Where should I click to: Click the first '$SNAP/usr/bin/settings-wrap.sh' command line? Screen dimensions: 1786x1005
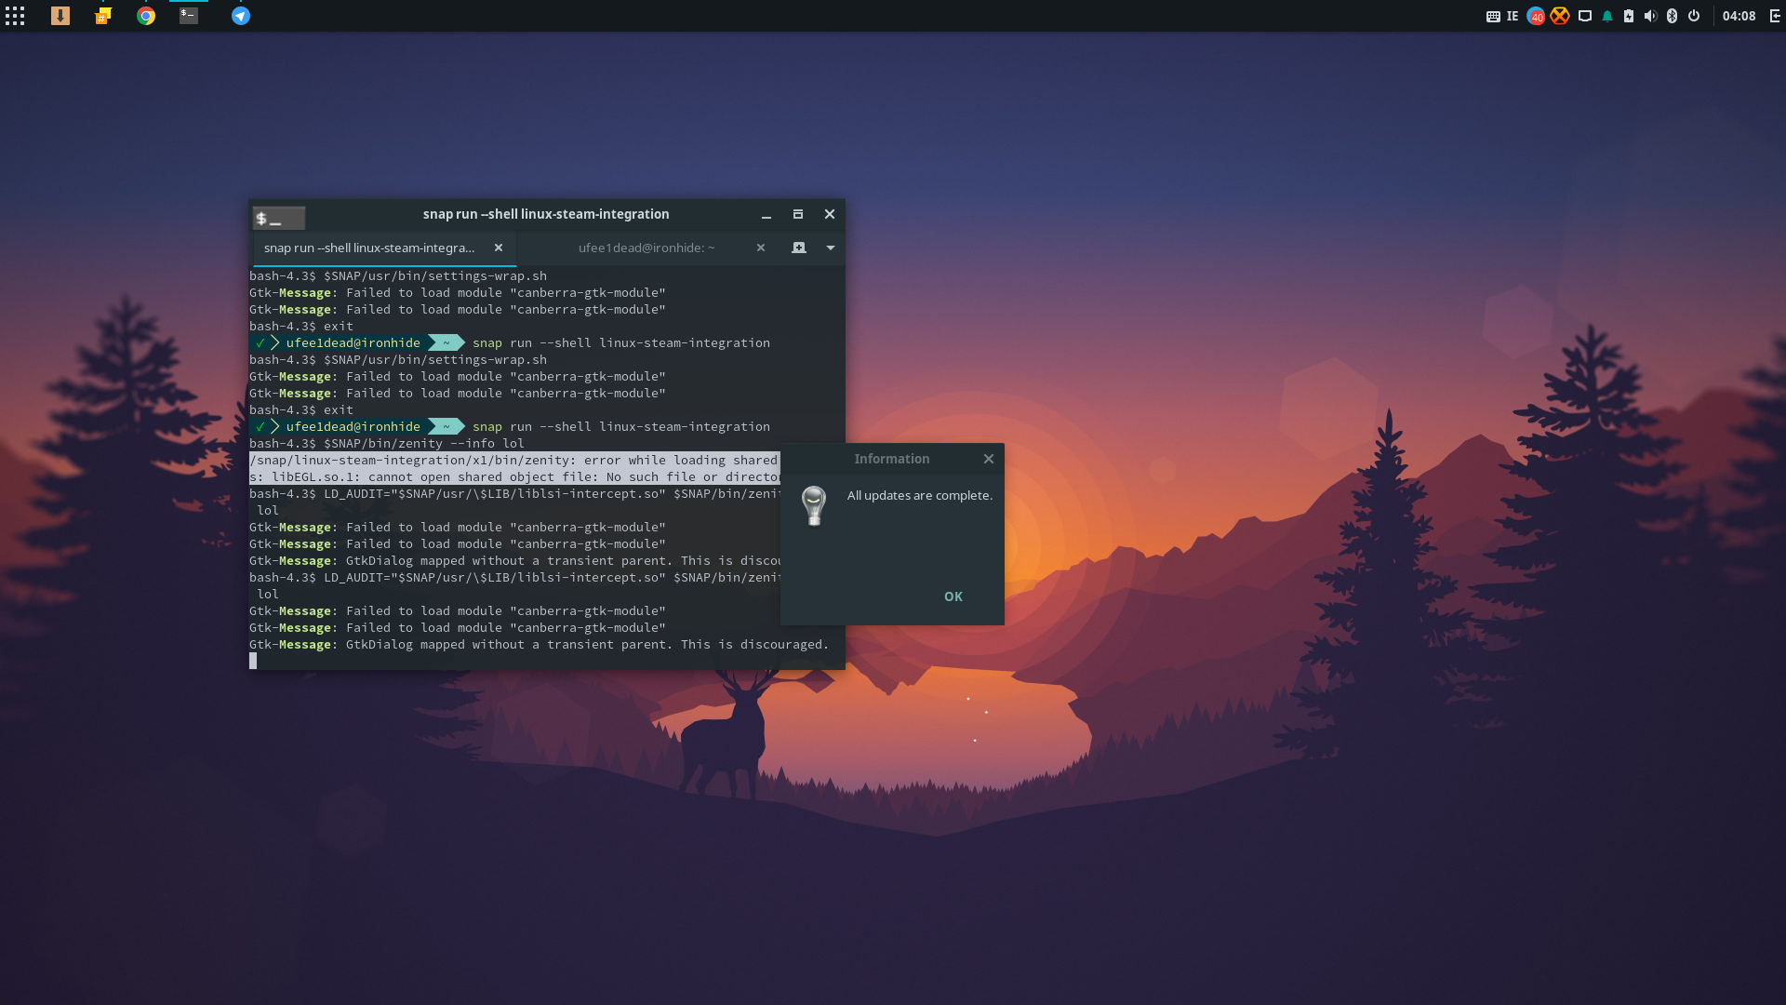(398, 275)
